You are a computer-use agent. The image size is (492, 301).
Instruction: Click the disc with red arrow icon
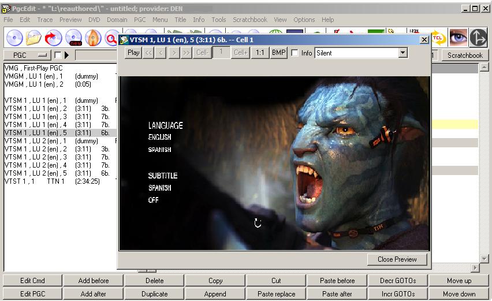coord(53,38)
